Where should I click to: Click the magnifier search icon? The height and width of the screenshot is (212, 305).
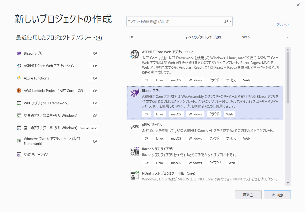pyautogui.click(x=226, y=22)
